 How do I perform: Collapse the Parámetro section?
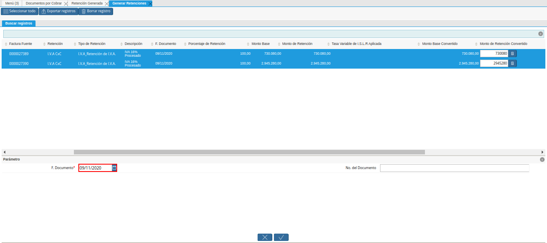[542, 160]
